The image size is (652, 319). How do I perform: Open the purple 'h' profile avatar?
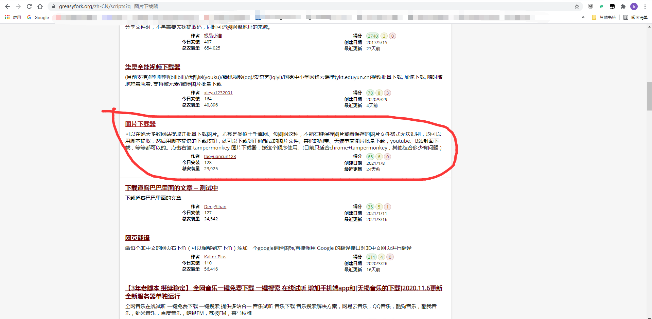coord(634,6)
